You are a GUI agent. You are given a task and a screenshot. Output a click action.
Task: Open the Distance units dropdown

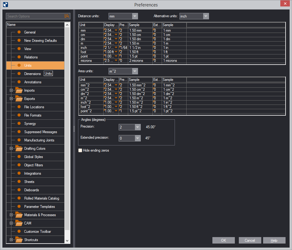(135, 16)
